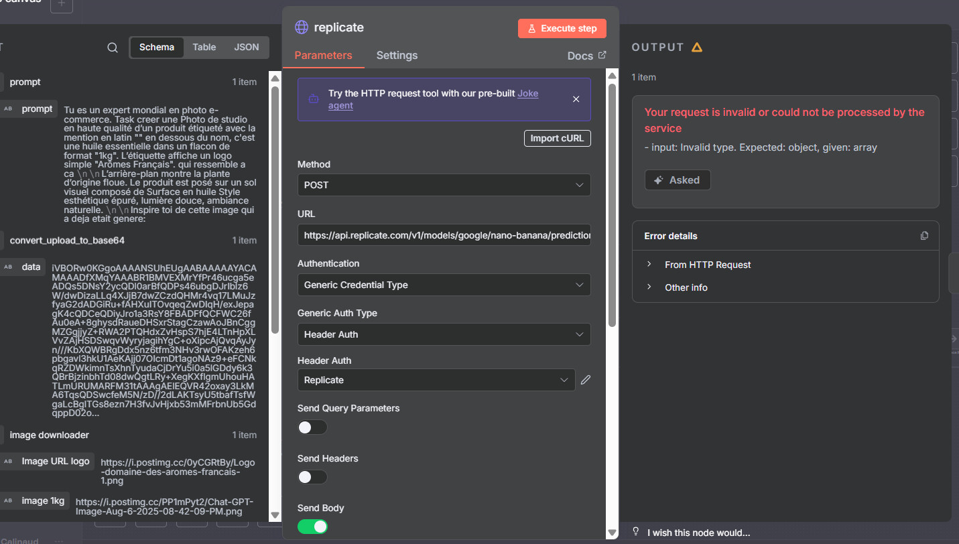
Task: Click the URL input field
Action: point(444,235)
